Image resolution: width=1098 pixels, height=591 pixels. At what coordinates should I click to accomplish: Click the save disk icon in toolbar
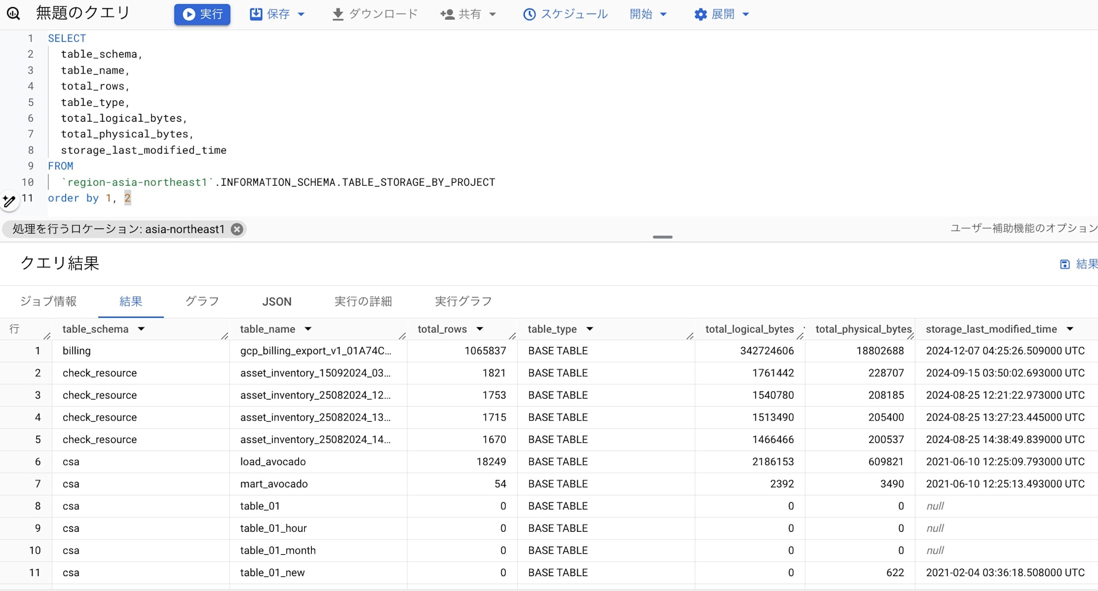pos(256,14)
